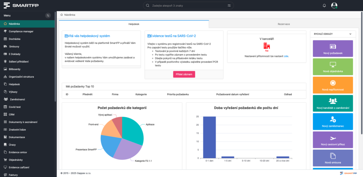Click the Nová objednávka monitor icon
The image size is (363, 177).
(x=333, y=64)
